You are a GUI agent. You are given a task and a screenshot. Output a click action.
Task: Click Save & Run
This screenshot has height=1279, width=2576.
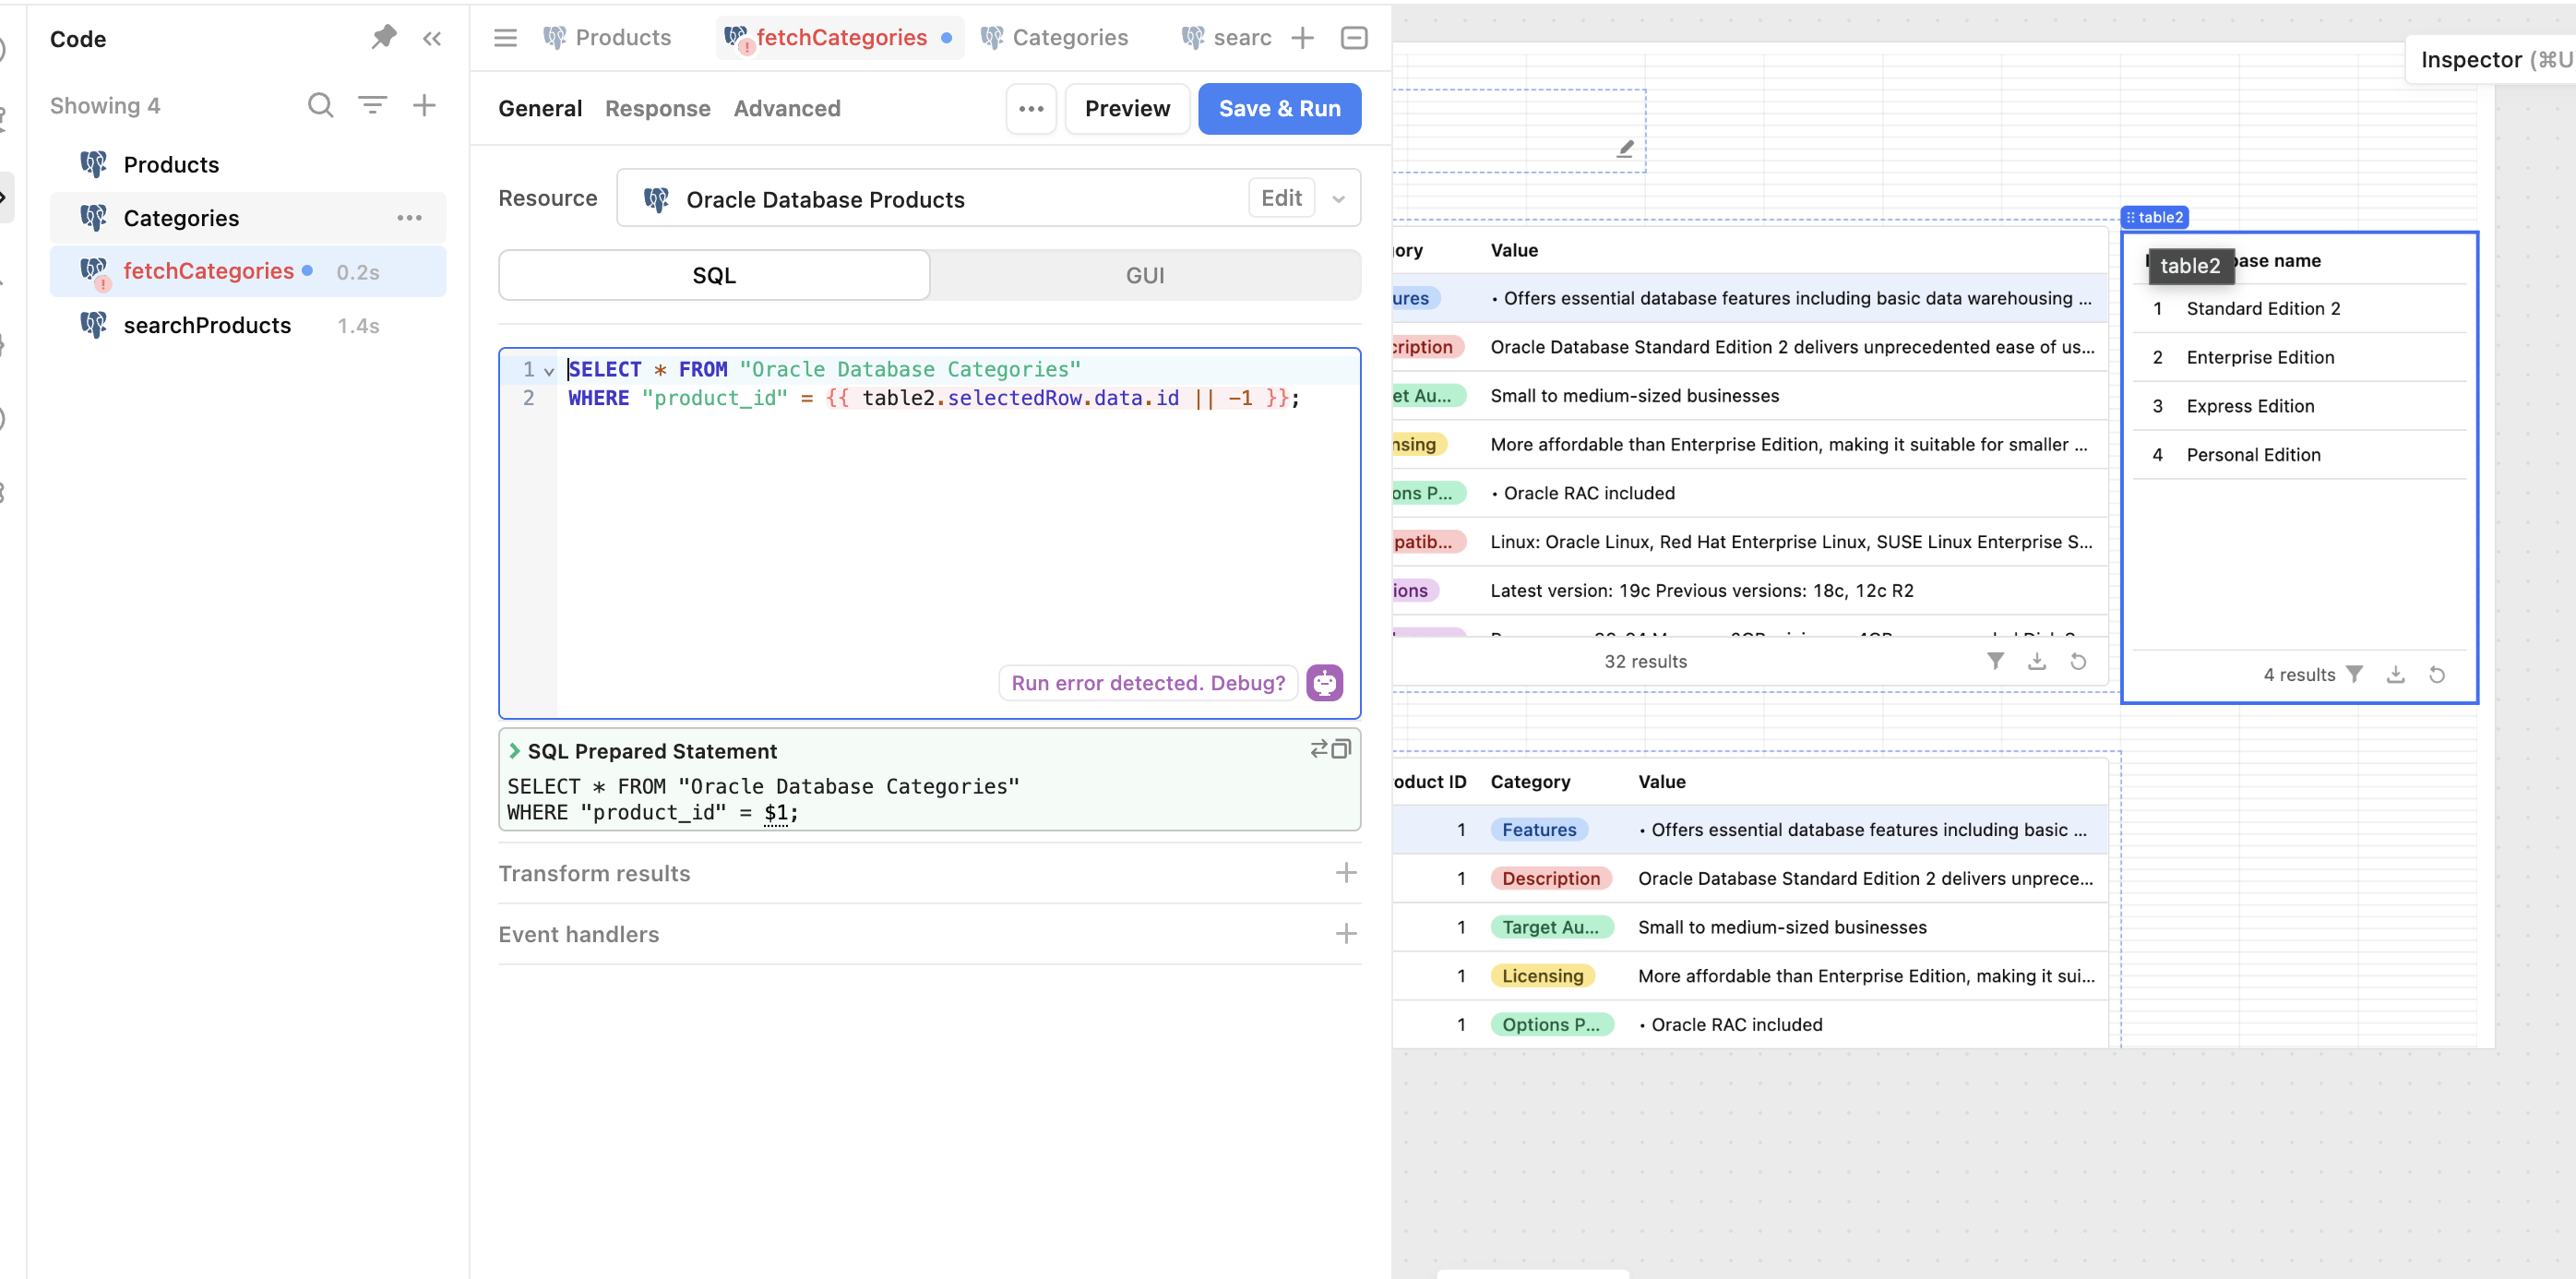point(1279,108)
